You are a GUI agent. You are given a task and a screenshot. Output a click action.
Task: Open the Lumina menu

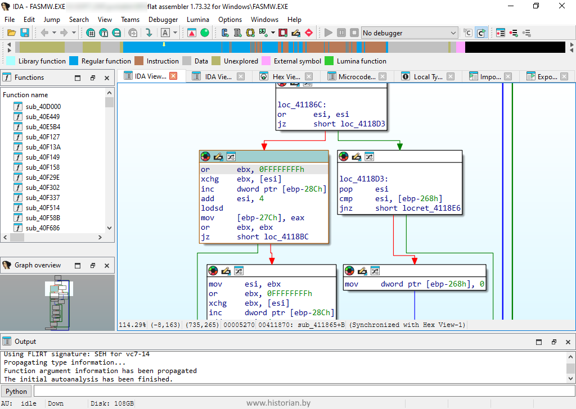(198, 20)
